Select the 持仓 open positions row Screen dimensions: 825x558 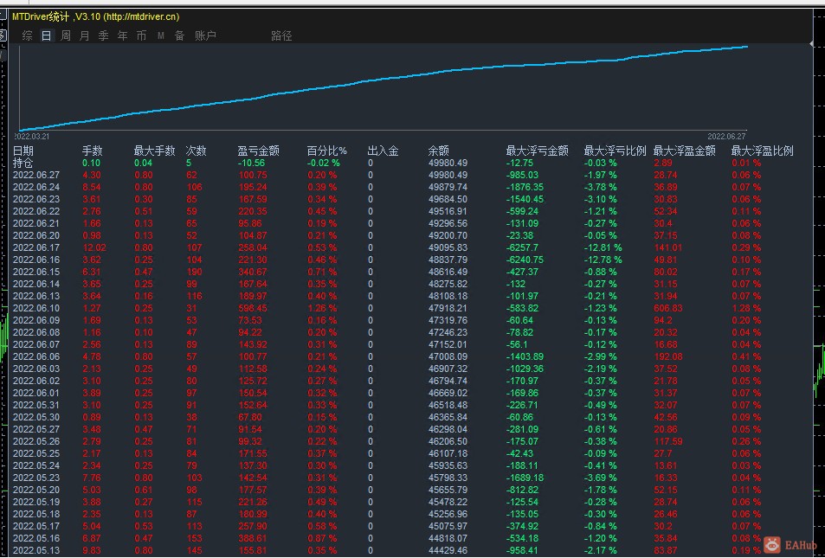pyautogui.click(x=23, y=163)
